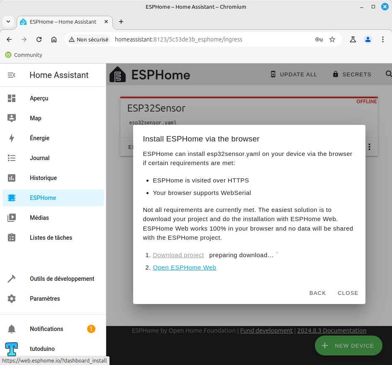Switch to the ESPHome – Home Assistant tab
Viewport: 392px width, 365px height.
pos(64,22)
